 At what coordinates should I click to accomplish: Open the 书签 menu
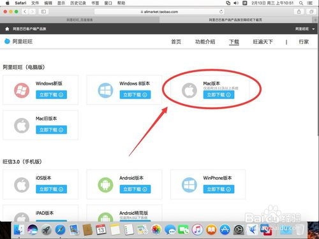[x=95, y=3]
